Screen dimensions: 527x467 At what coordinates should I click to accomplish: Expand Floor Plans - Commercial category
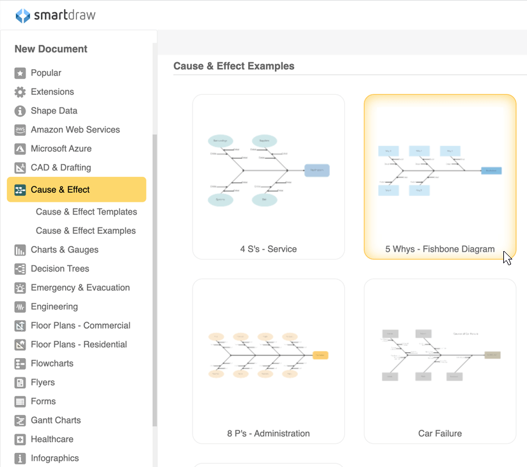click(x=81, y=325)
